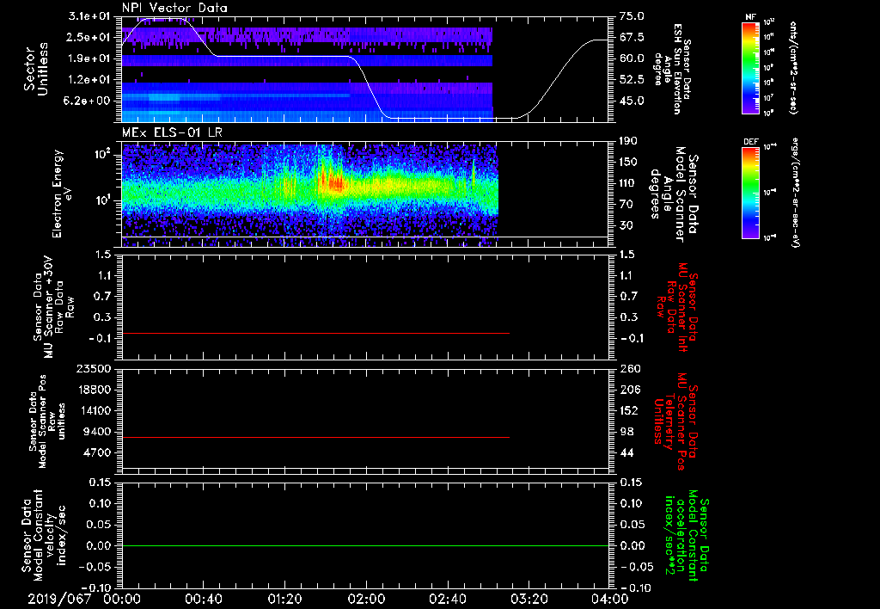Click the "98" telemetry tick label
Screen dimensions: 880x609
(x=626, y=432)
